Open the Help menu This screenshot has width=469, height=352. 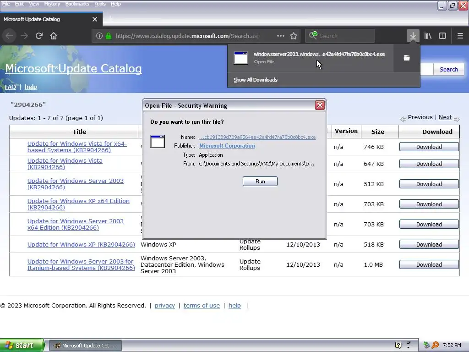click(x=115, y=4)
